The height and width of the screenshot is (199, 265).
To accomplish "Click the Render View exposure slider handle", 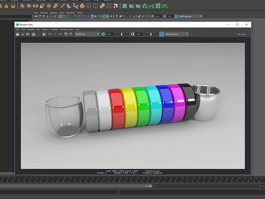I will 121,34.
